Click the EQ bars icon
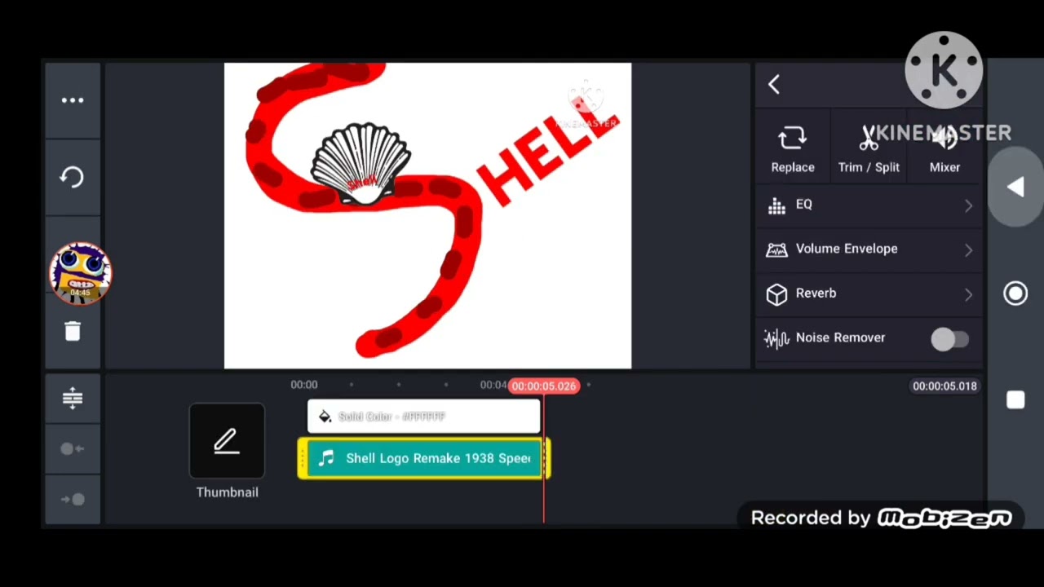Screen dimensions: 1044x587 click(x=776, y=205)
